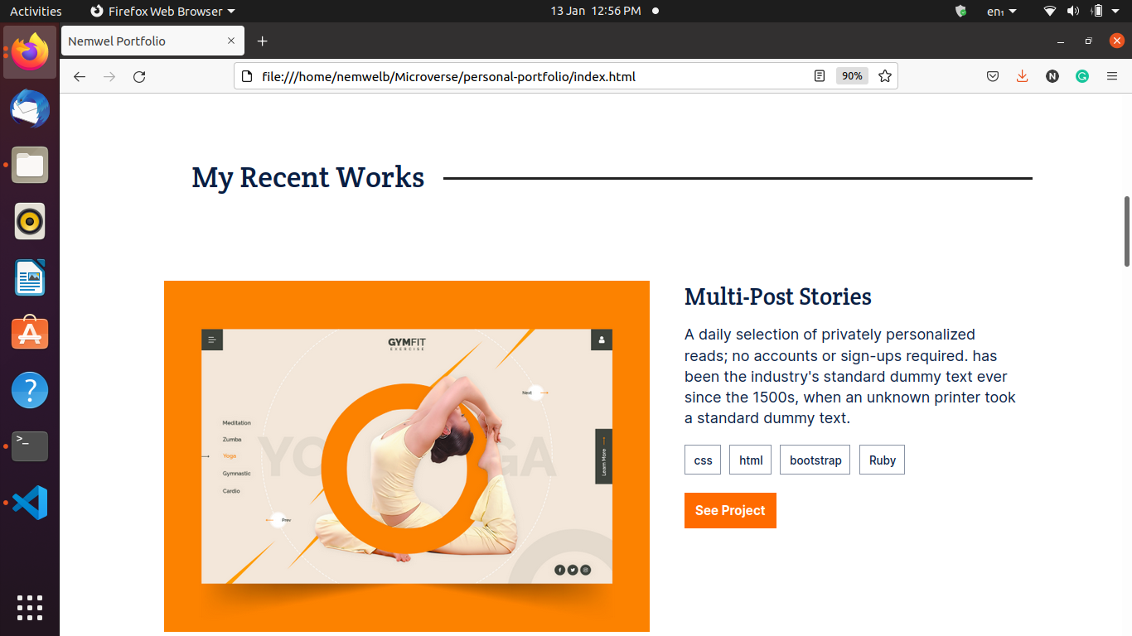
Task: Open Rhythmbox music player in the dock
Action: click(x=30, y=221)
